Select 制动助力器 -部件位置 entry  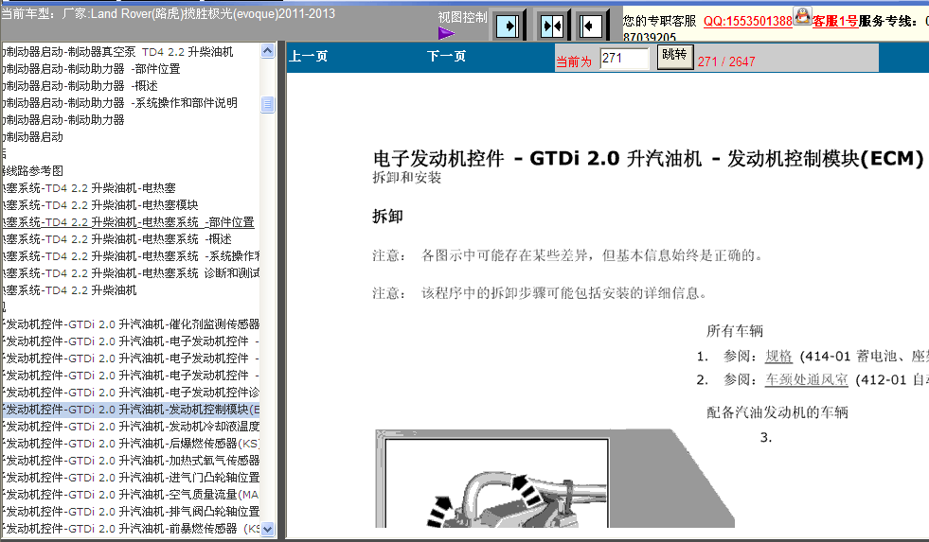click(x=91, y=69)
